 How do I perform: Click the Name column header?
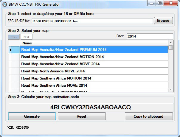94,43
